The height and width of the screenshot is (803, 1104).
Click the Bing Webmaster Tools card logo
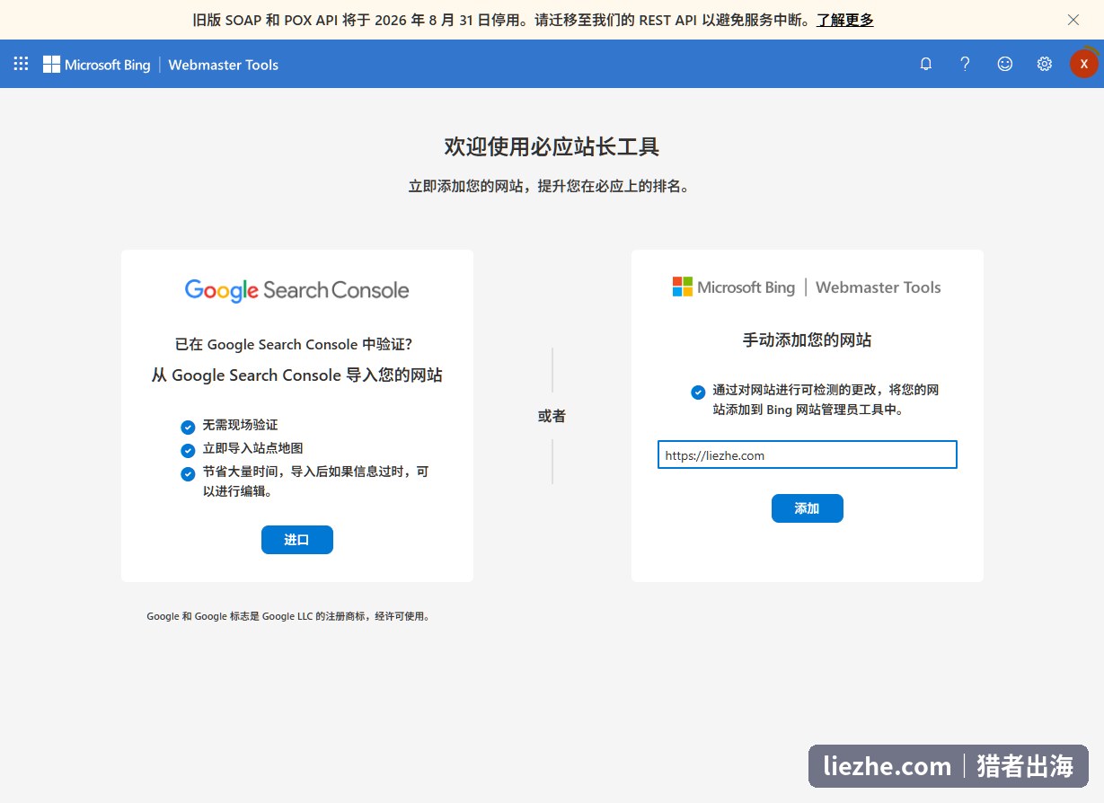pyautogui.click(x=807, y=287)
